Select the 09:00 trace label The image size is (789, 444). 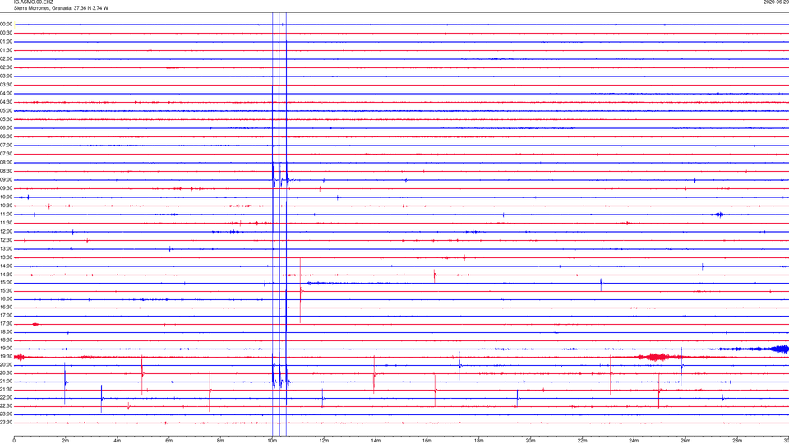(7, 180)
